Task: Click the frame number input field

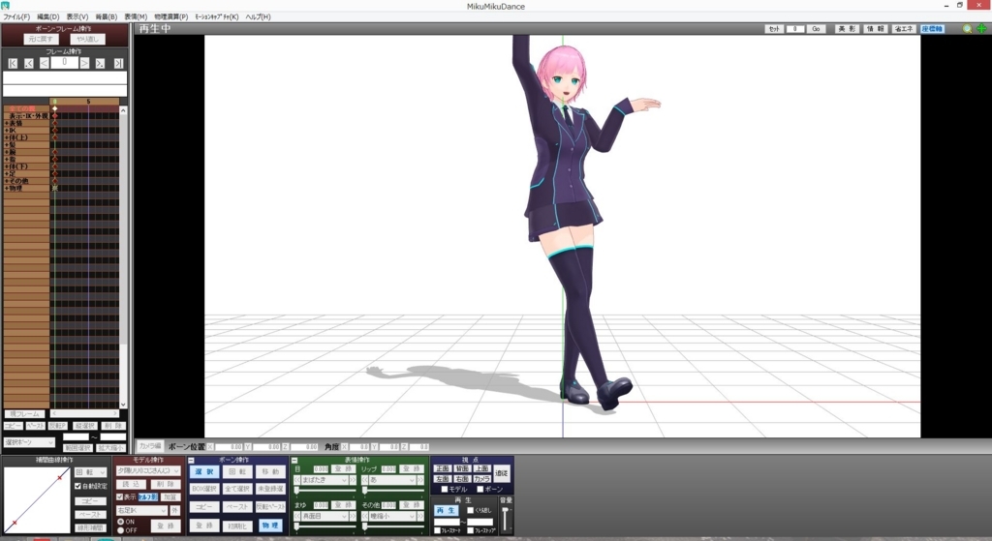Action: point(64,63)
